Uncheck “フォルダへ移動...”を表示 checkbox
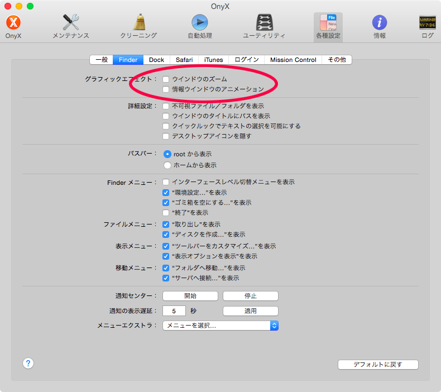 click(166, 268)
